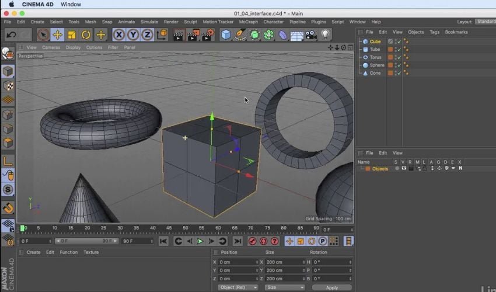
Task: Click the orange magnet Snap icon
Action: [8, 208]
